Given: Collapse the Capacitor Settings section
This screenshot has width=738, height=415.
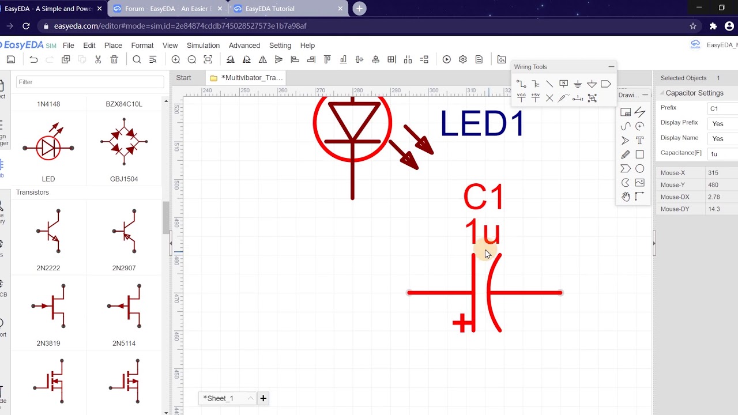Looking at the screenshot, I should [x=661, y=93].
